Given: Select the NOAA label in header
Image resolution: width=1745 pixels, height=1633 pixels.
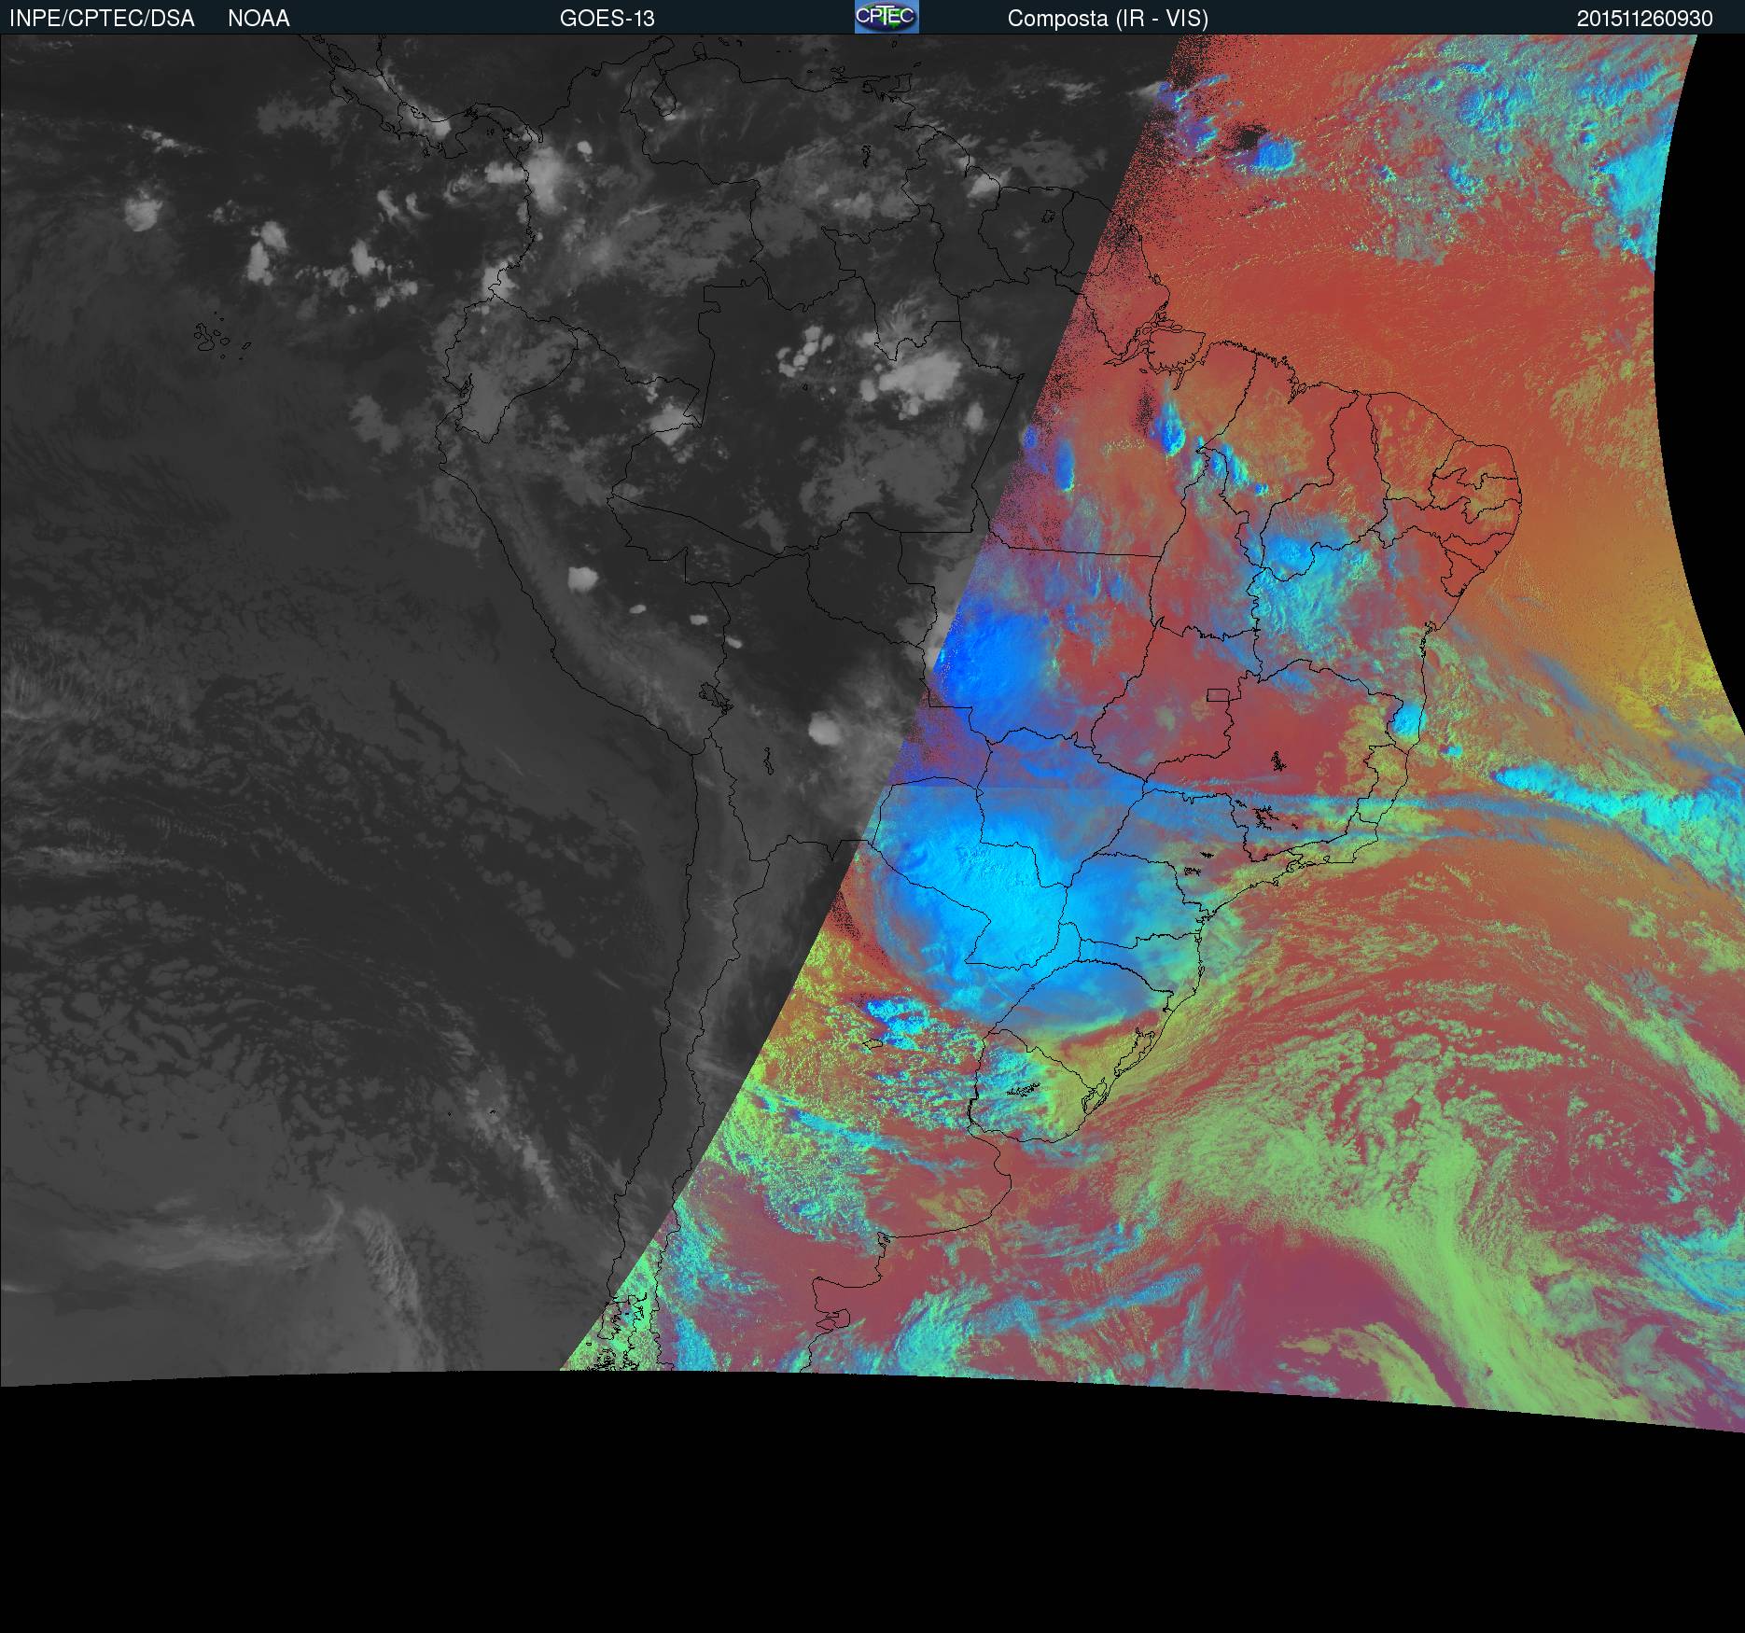Looking at the screenshot, I should pos(258,19).
